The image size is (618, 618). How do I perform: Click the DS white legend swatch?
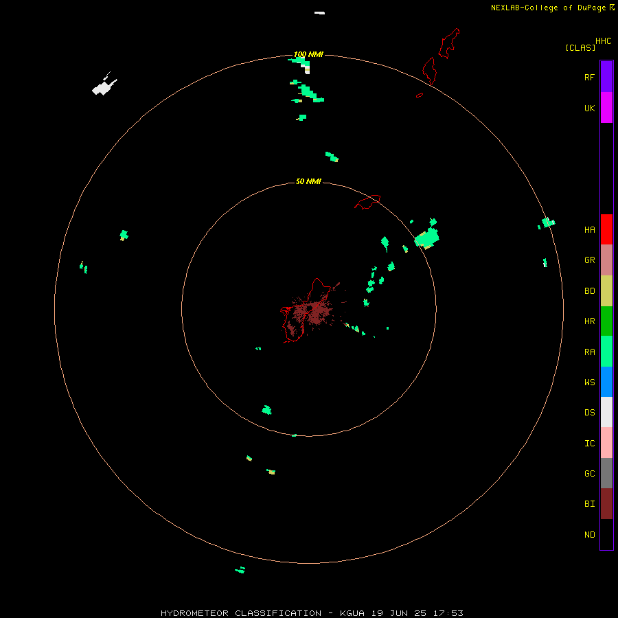click(x=606, y=412)
